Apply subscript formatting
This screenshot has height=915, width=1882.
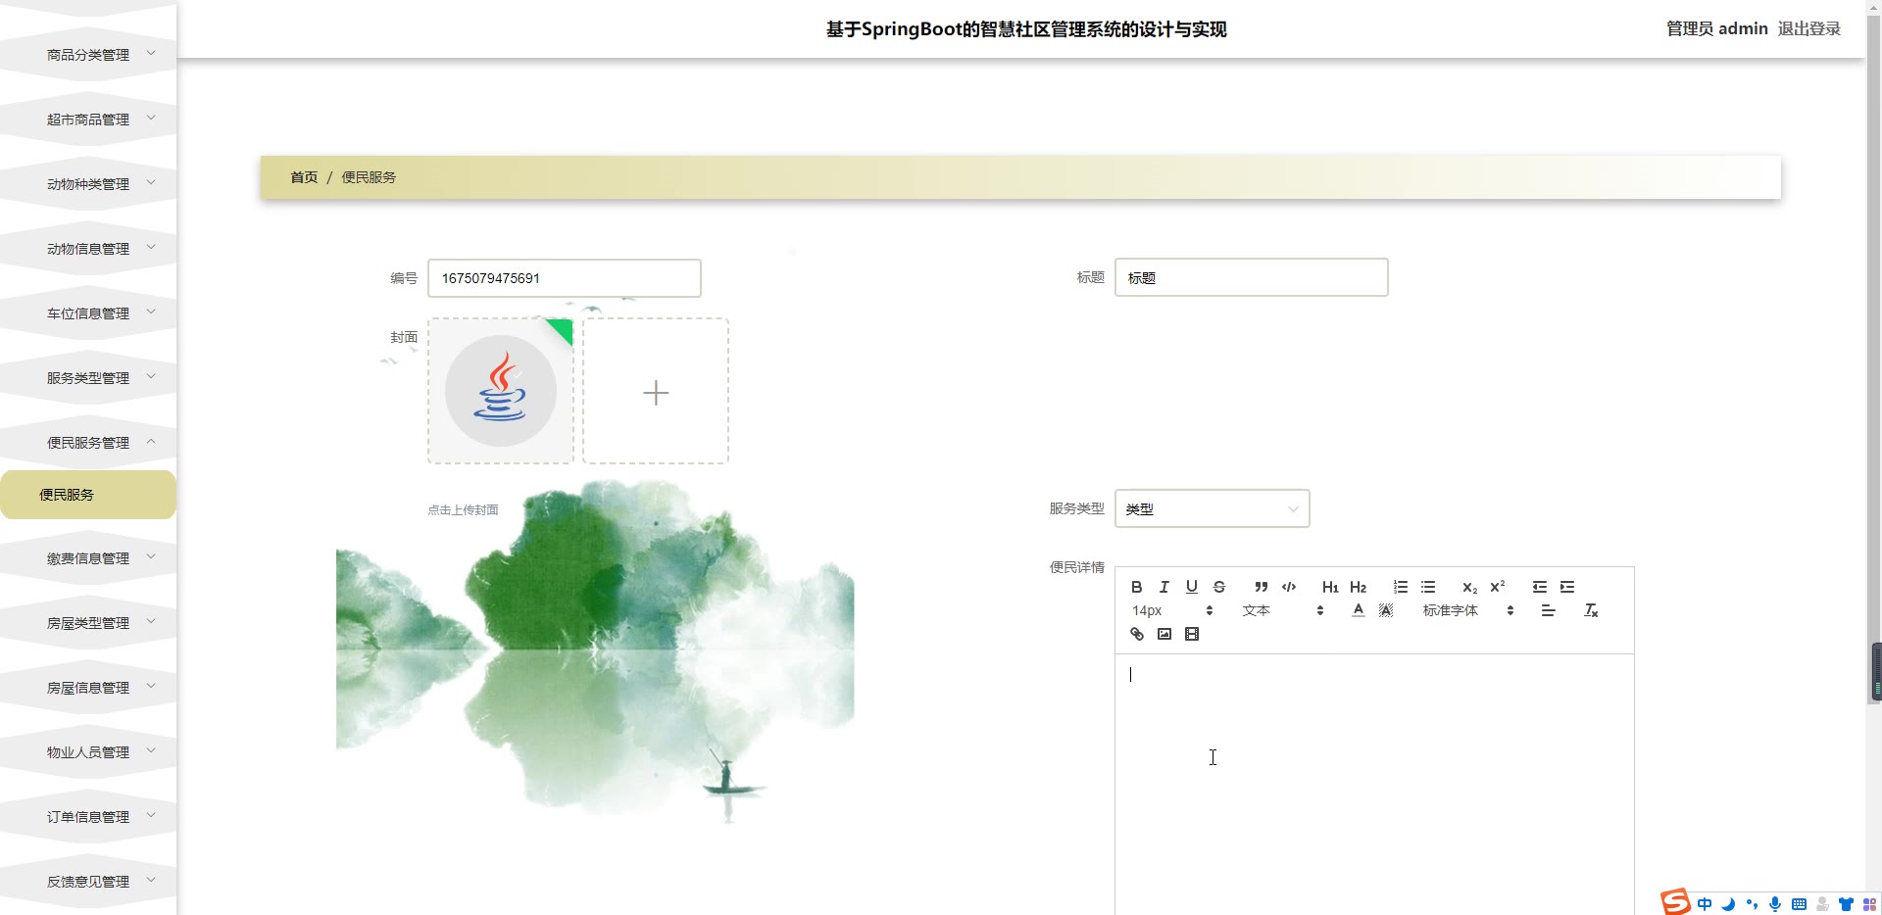[1469, 587]
